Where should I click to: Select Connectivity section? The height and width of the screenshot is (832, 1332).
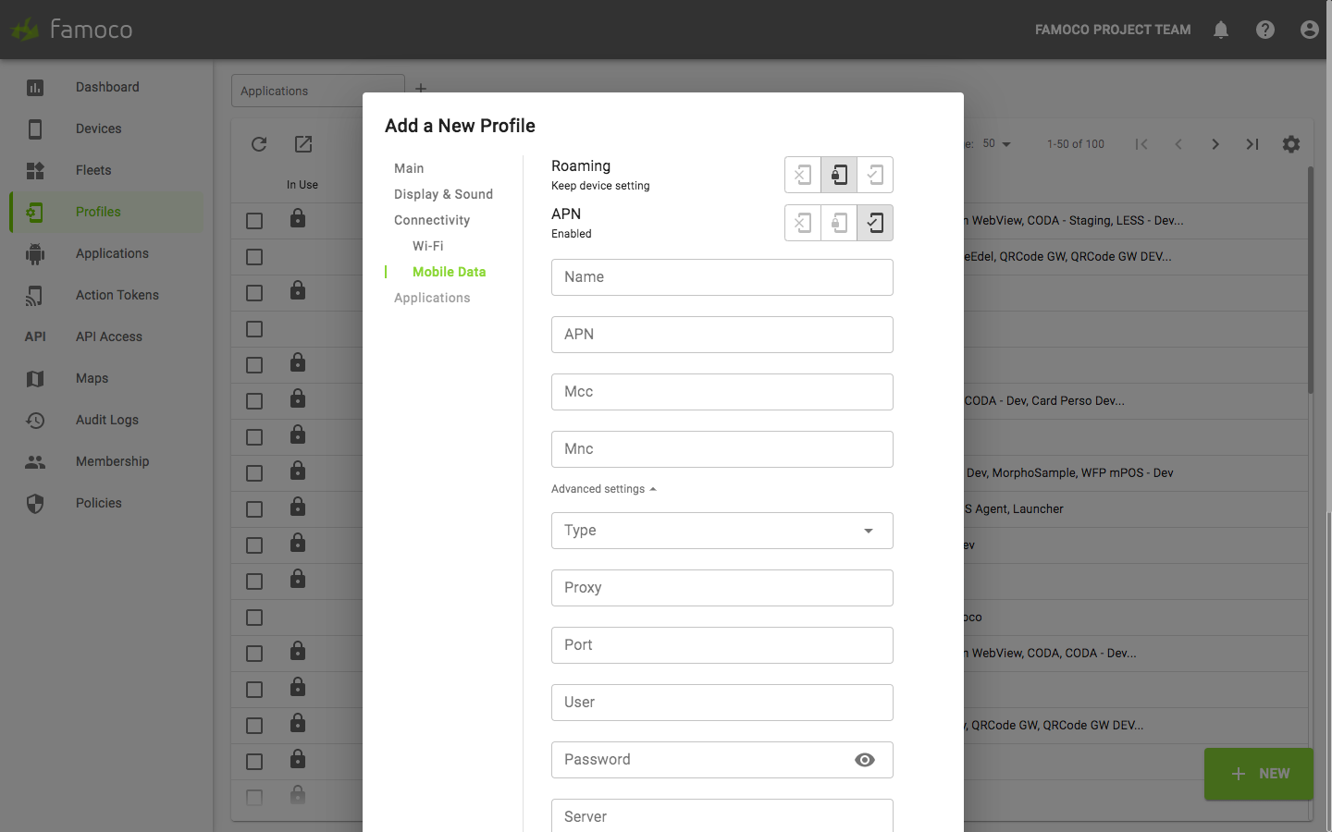click(432, 220)
